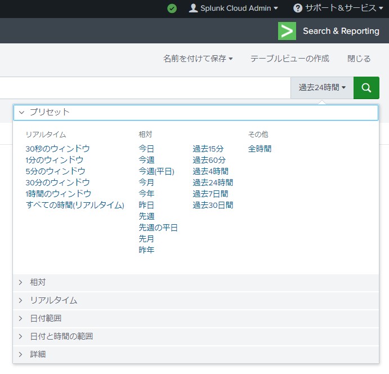Image resolution: width=389 pixels, height=374 pixels.
Task: Select 1時間のウィンドウ preset
Action: (x=59, y=194)
